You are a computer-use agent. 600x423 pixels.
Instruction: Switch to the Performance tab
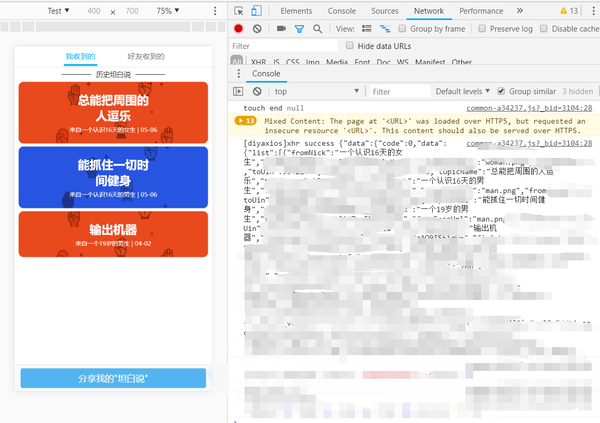click(x=481, y=11)
